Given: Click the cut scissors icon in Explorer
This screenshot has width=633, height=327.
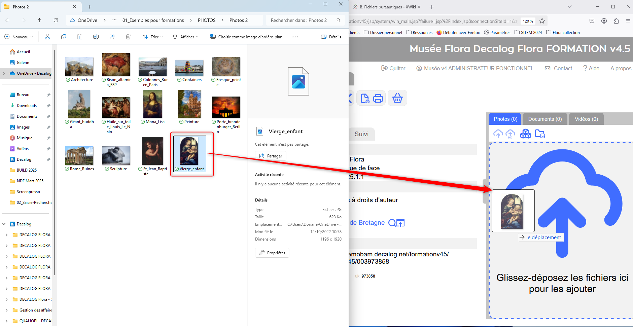Looking at the screenshot, I should click(x=47, y=37).
